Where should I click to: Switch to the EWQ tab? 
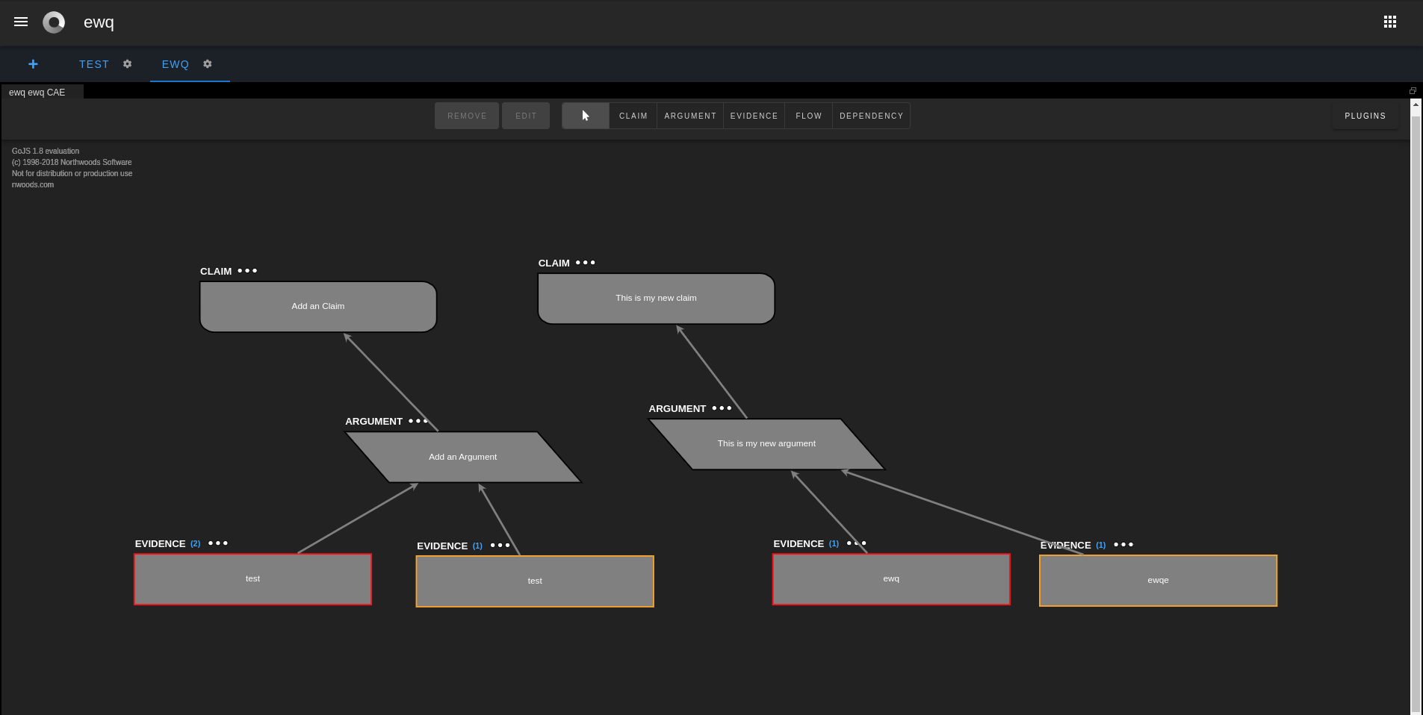(x=176, y=64)
